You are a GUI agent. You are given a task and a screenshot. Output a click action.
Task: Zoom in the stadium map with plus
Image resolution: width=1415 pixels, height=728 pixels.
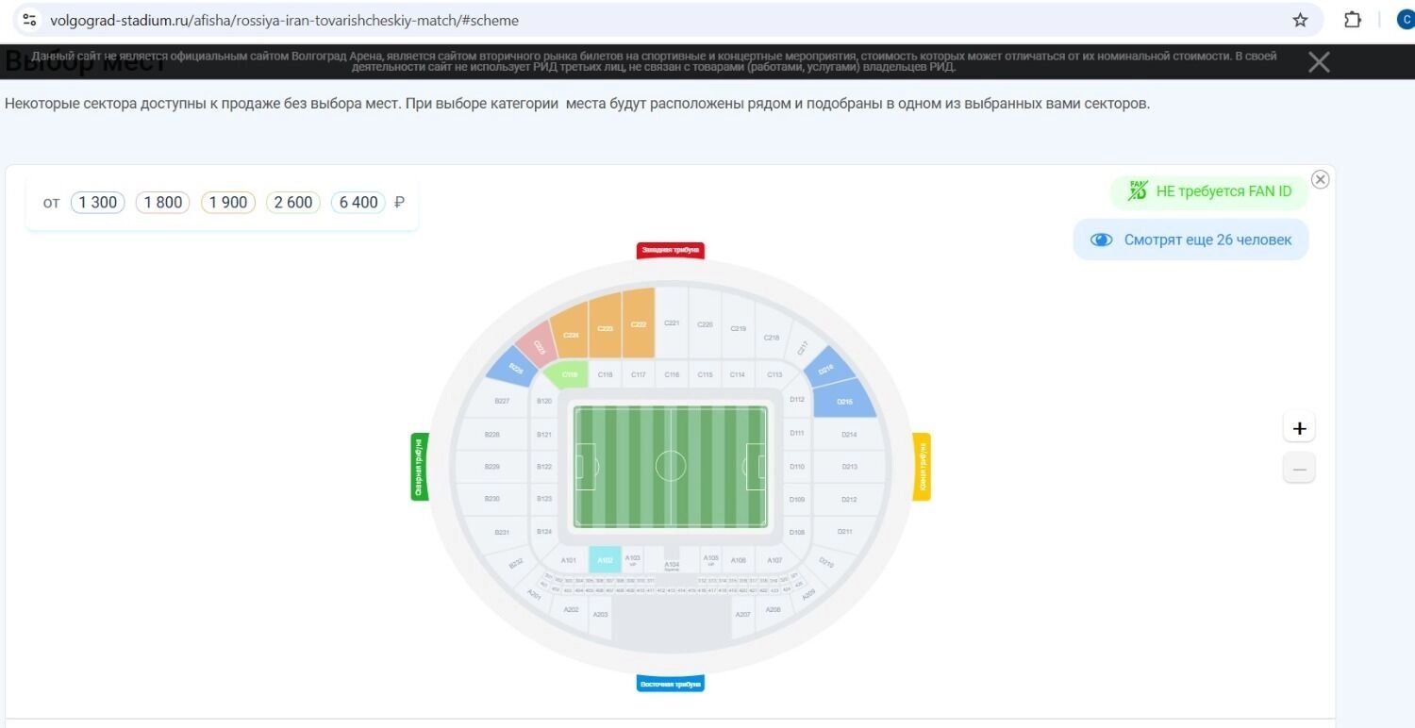coord(1299,428)
